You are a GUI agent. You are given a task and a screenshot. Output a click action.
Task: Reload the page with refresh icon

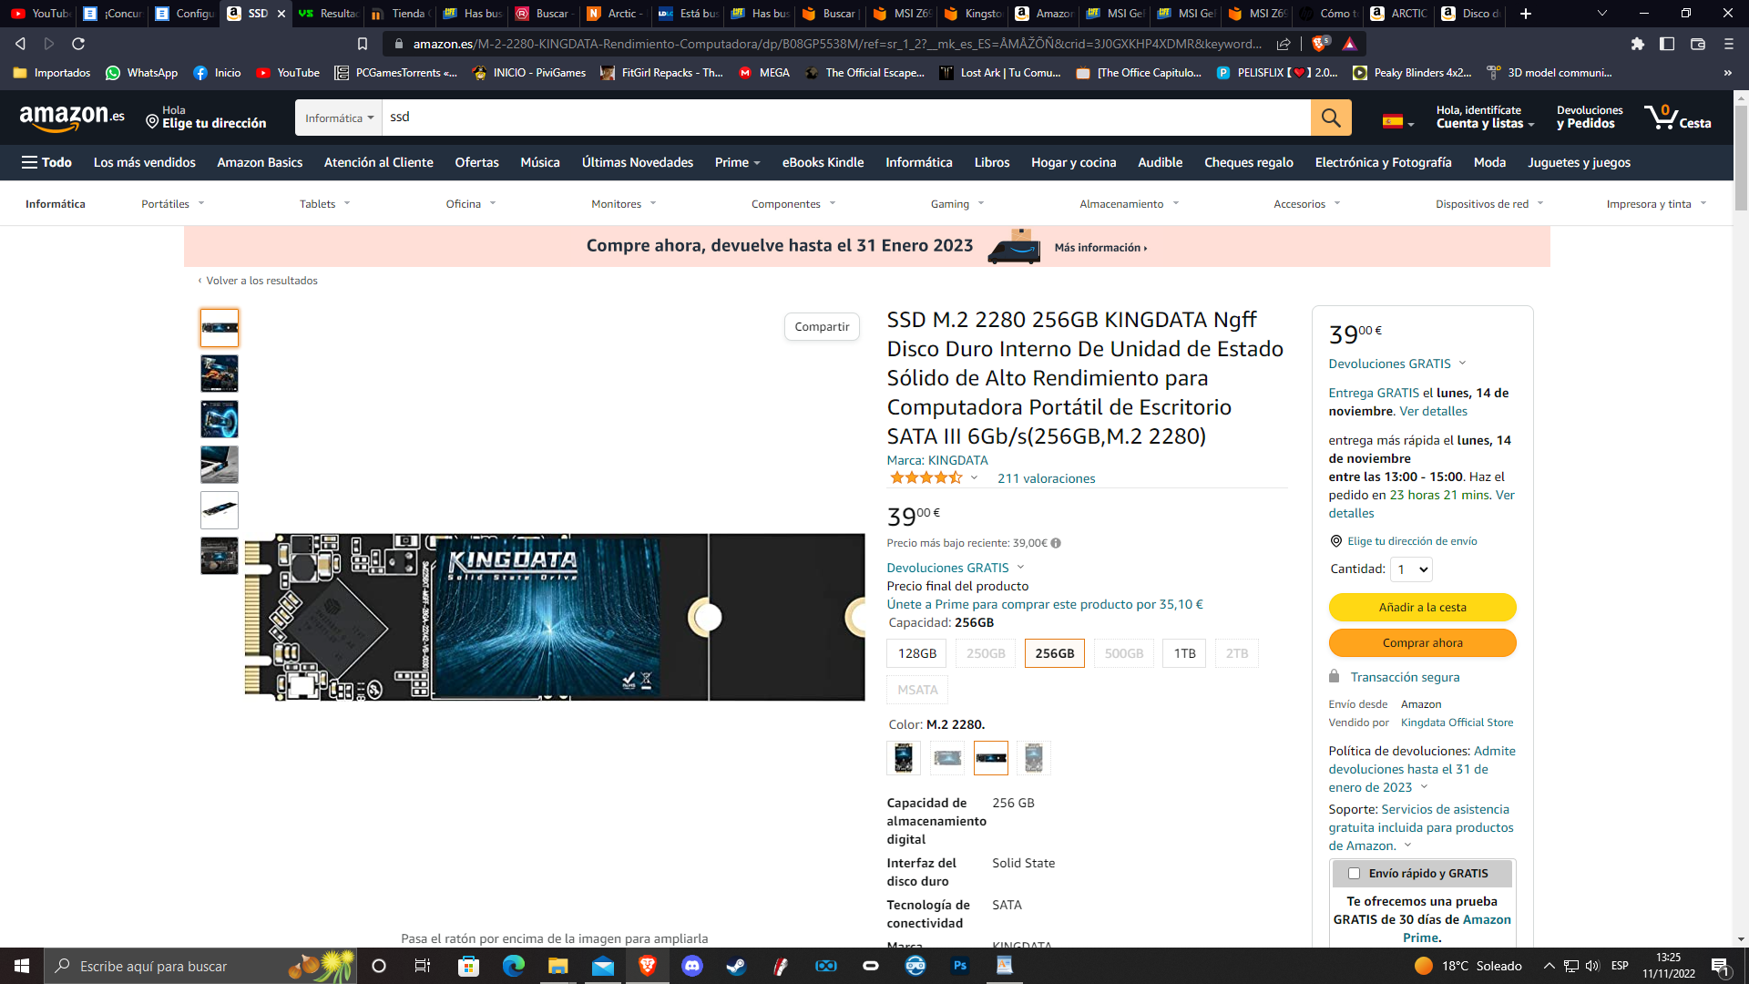[x=78, y=44]
